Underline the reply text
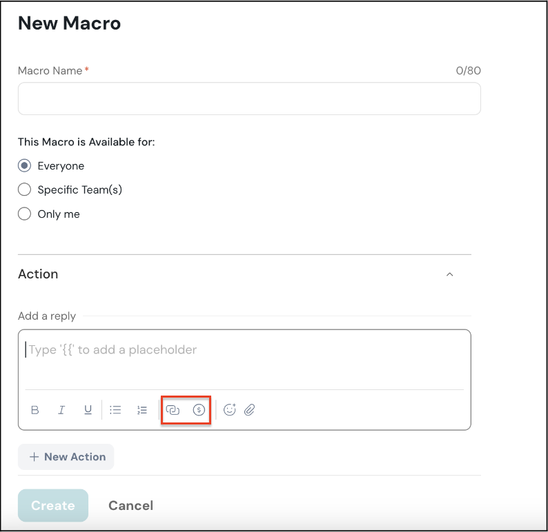548x532 pixels. tap(88, 410)
